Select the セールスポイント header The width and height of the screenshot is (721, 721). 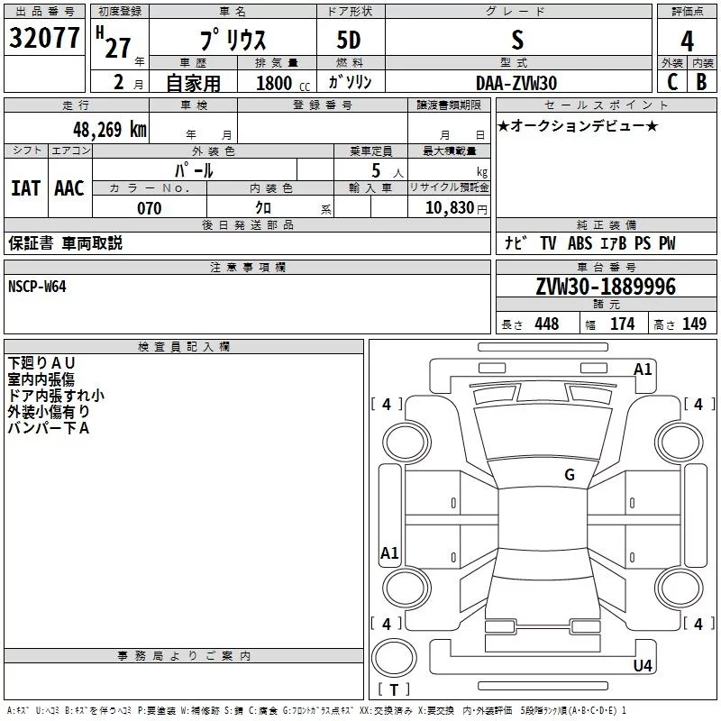click(606, 105)
